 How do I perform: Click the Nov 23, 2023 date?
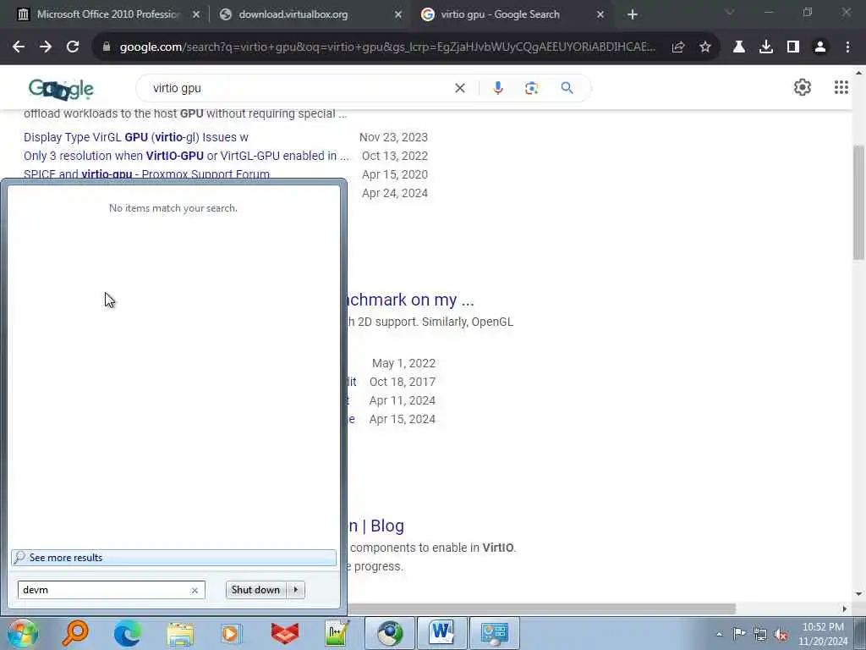pos(393,137)
